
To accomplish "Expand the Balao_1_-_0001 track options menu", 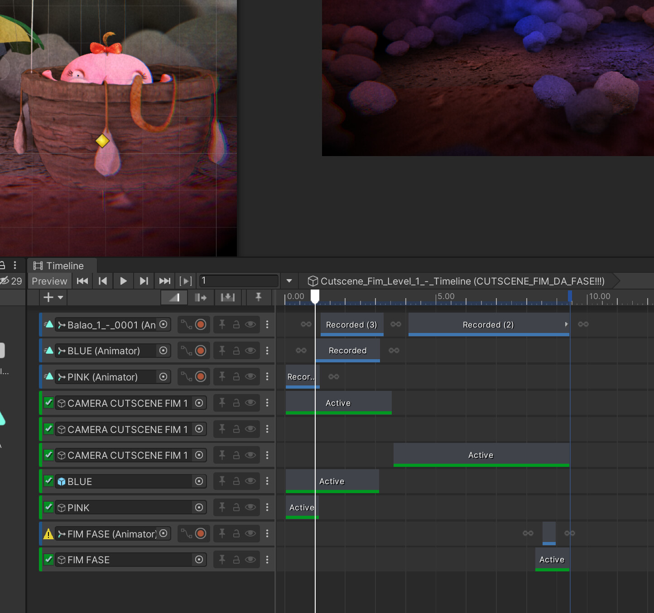I will [x=267, y=324].
